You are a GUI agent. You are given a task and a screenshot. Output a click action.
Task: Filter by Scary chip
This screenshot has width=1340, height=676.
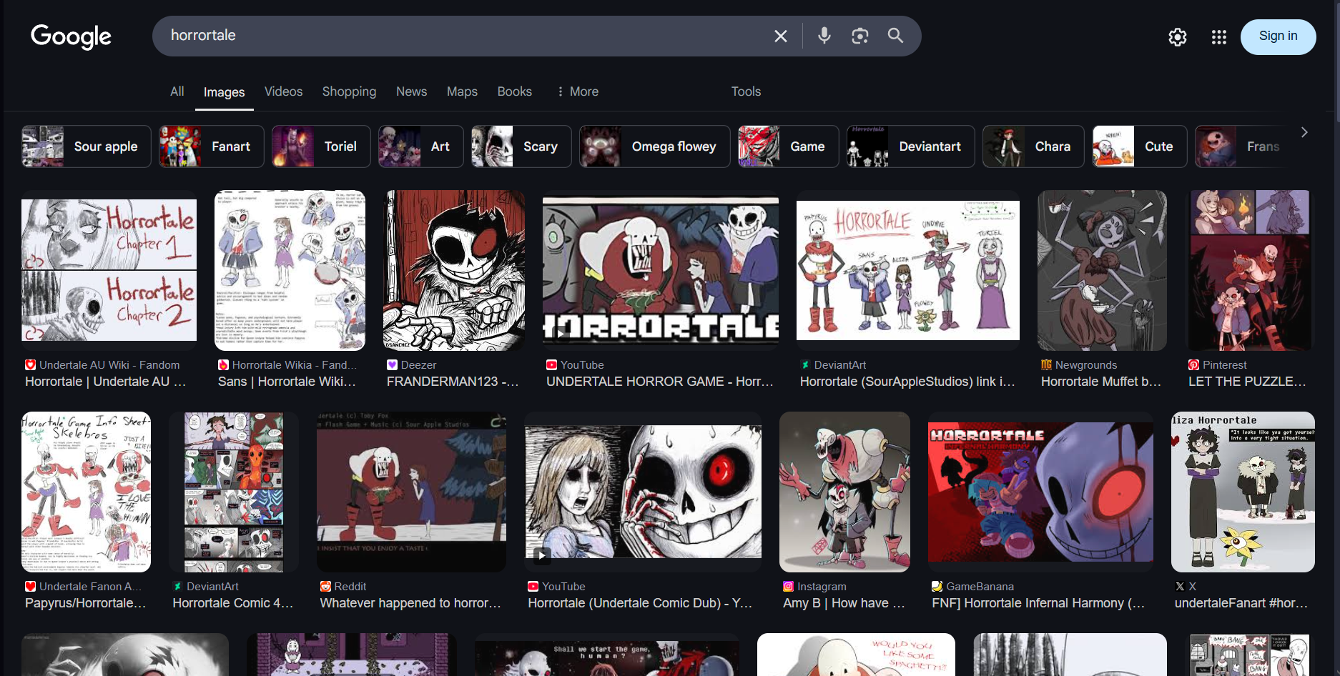[521, 146]
